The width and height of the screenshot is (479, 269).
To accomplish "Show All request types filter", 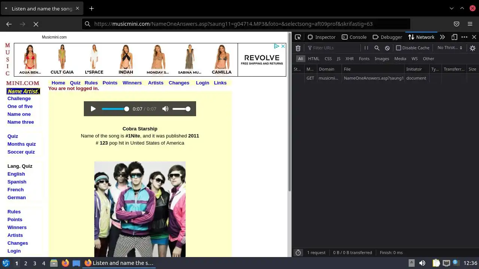I will click(x=300, y=59).
